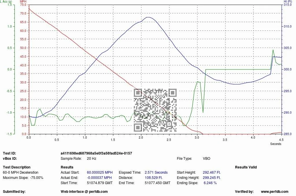The height and width of the screenshot is (196, 296).
Task: Click the QR code on the chart
Action: (155, 110)
